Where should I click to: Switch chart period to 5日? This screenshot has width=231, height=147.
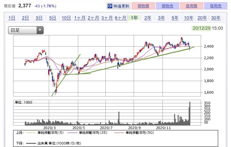[53, 18]
